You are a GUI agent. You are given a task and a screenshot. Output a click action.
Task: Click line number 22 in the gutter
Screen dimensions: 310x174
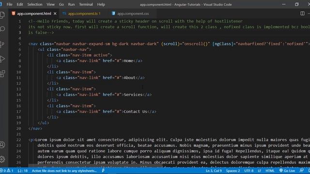coord(18,140)
